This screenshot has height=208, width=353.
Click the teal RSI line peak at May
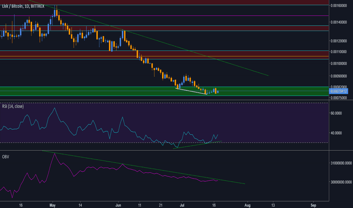pyautogui.click(x=55, y=108)
